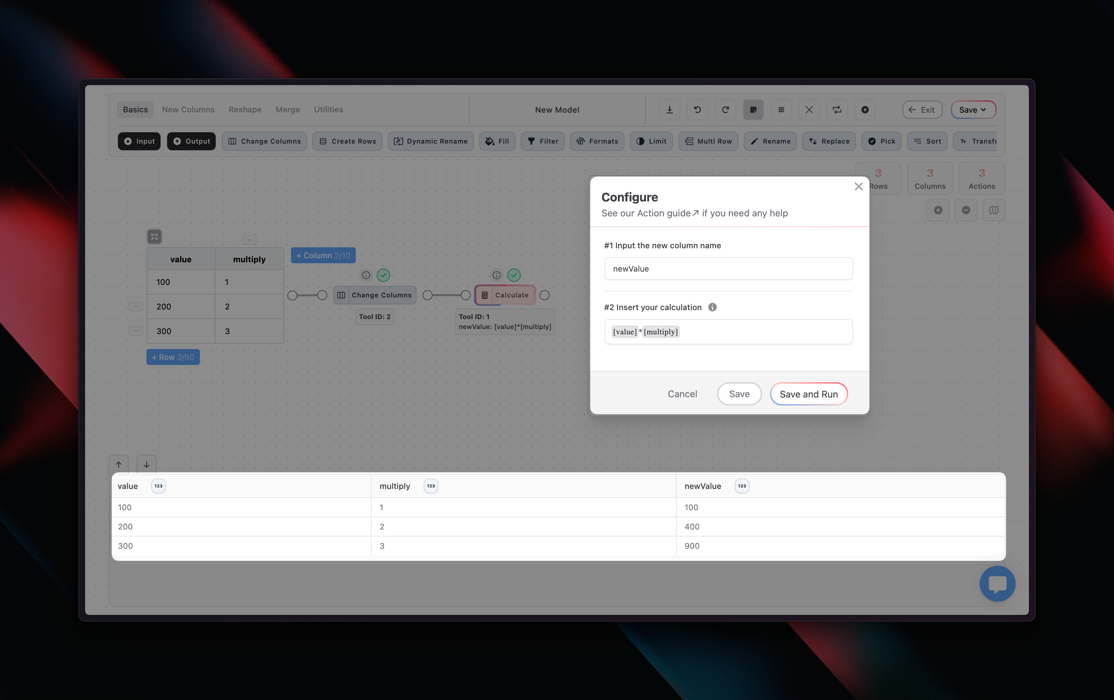
Task: Open the Merge tab
Action: click(x=287, y=110)
